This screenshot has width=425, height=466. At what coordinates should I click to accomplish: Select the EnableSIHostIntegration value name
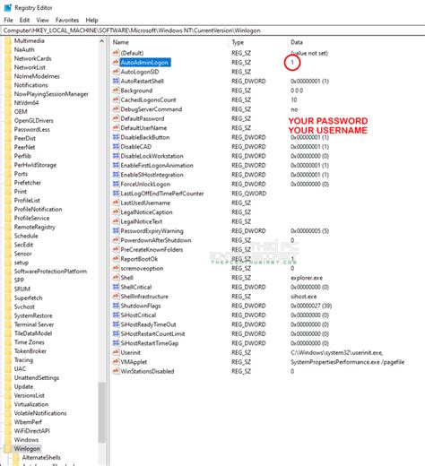click(152, 175)
